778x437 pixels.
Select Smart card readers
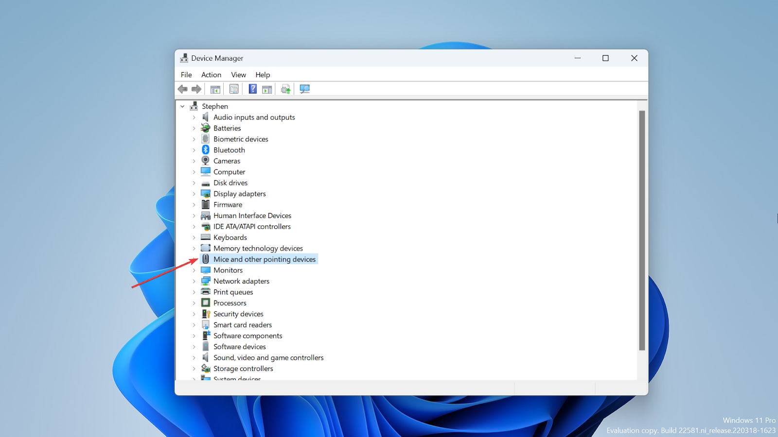243,325
